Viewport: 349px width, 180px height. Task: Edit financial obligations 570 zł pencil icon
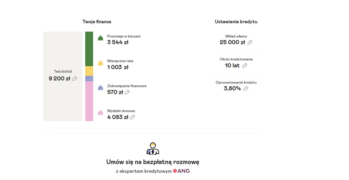127,92
